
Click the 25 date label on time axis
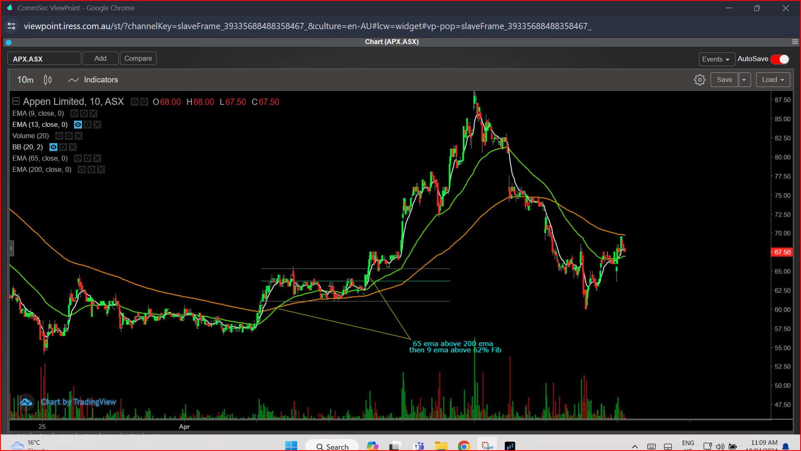[42, 426]
